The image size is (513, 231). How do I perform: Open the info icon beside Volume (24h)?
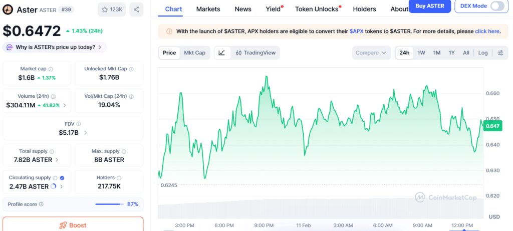click(x=53, y=96)
